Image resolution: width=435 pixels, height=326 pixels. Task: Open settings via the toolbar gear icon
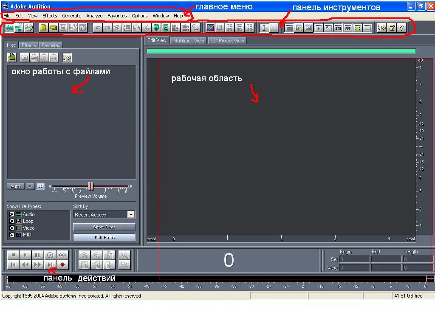(382, 28)
